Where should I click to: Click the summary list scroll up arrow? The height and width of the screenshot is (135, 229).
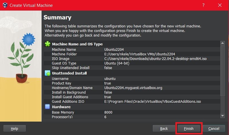223,43
